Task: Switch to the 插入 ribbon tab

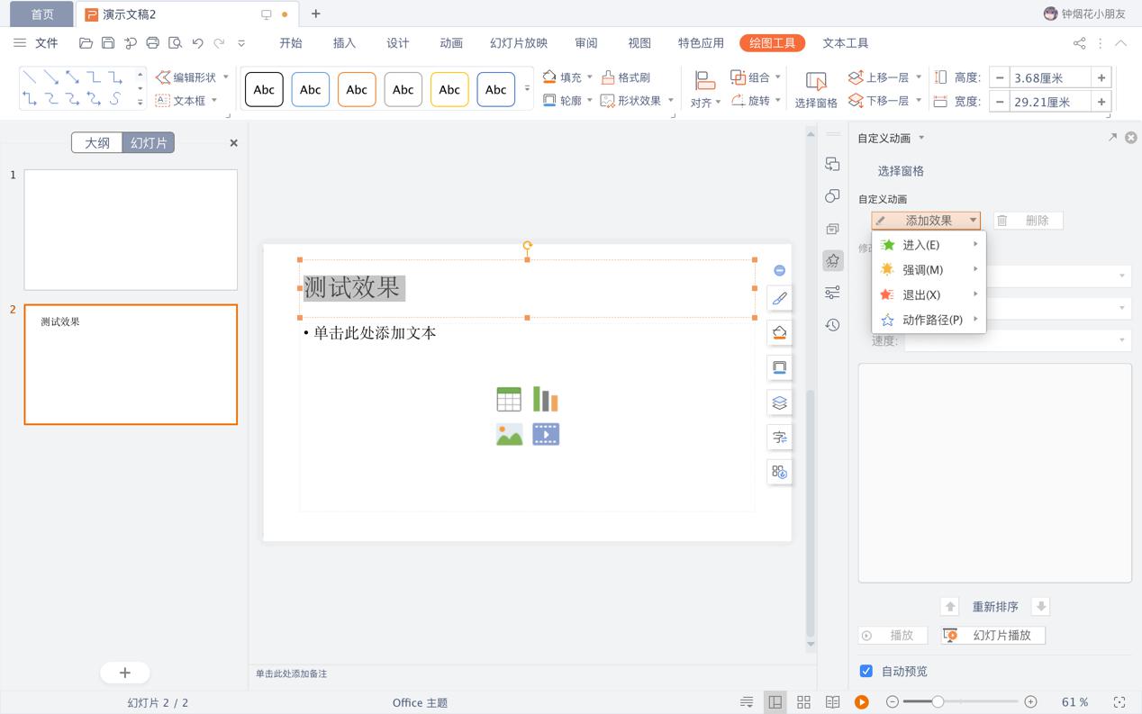Action: tap(343, 42)
